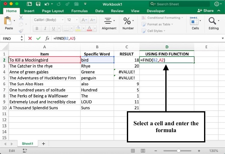Switch to Normal view icon in status bar
This screenshot has height=154, width=225.
point(133,151)
